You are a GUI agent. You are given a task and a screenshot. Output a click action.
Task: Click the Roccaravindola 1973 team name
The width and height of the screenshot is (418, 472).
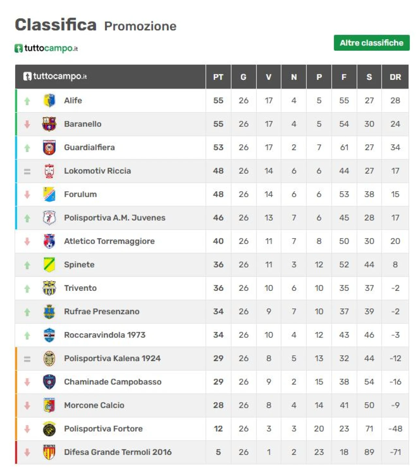pyautogui.click(x=105, y=335)
